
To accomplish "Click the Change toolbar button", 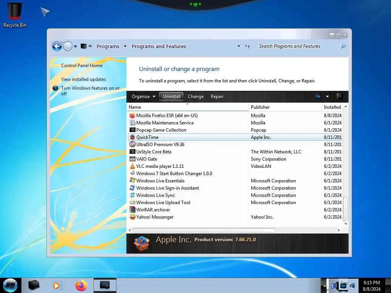I will pyautogui.click(x=196, y=97).
